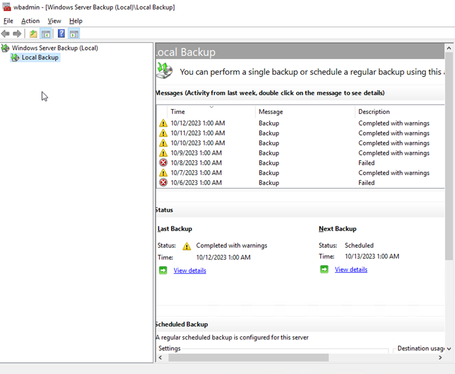Click the Status section heading
This screenshot has height=374, width=455.
165,210
